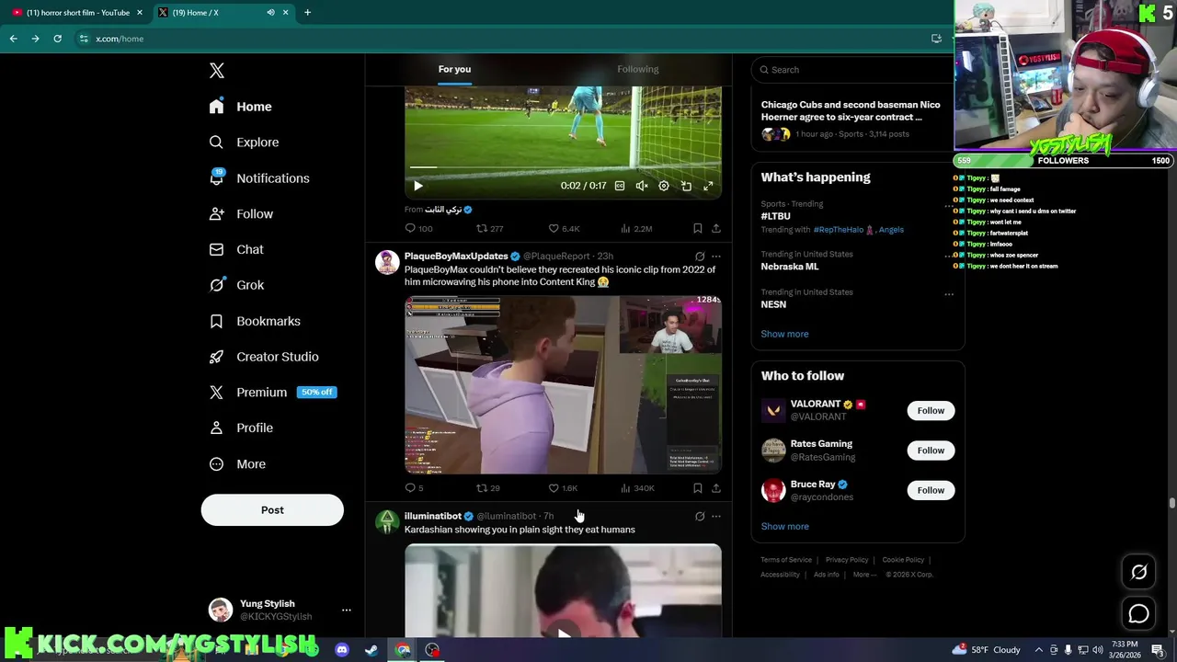View analytics of the 2.2M views post

pos(636,228)
